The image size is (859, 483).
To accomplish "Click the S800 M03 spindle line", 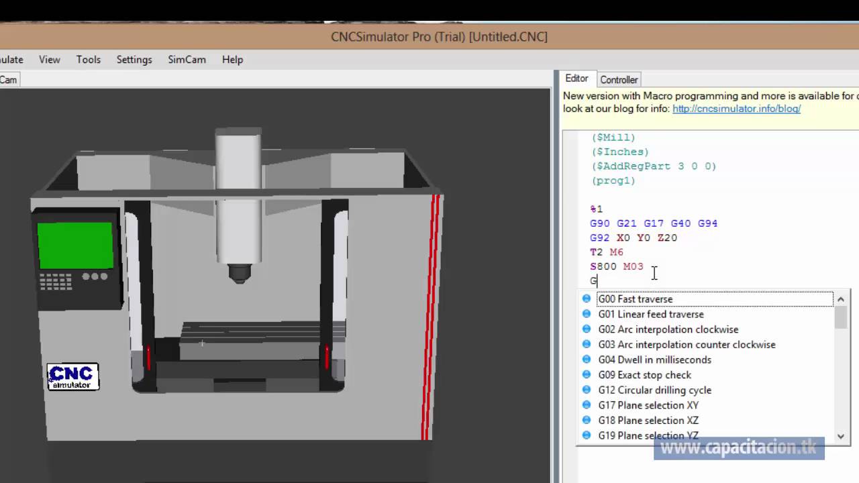I will [x=616, y=266].
